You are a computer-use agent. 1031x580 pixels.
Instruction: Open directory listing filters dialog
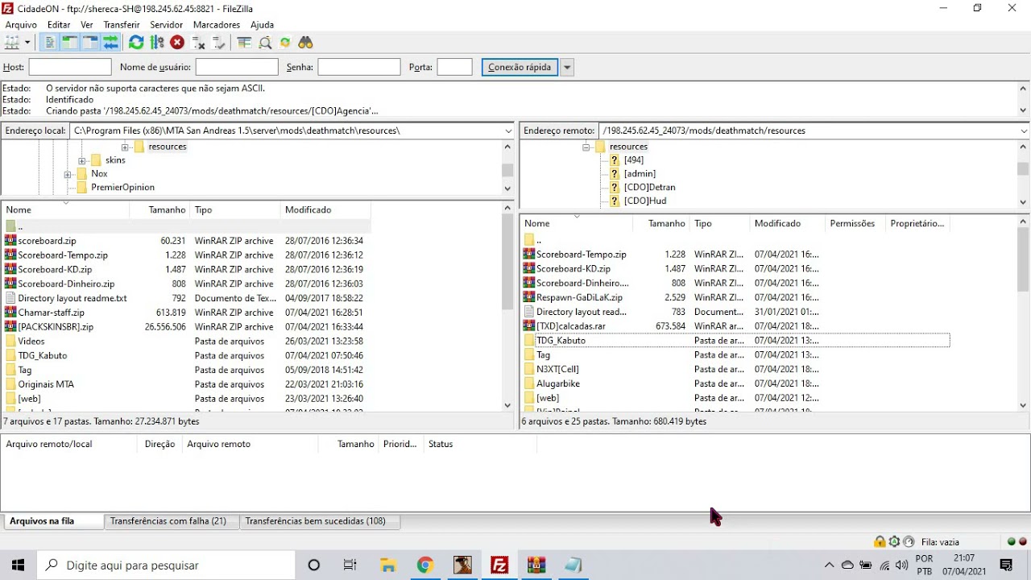pos(244,43)
